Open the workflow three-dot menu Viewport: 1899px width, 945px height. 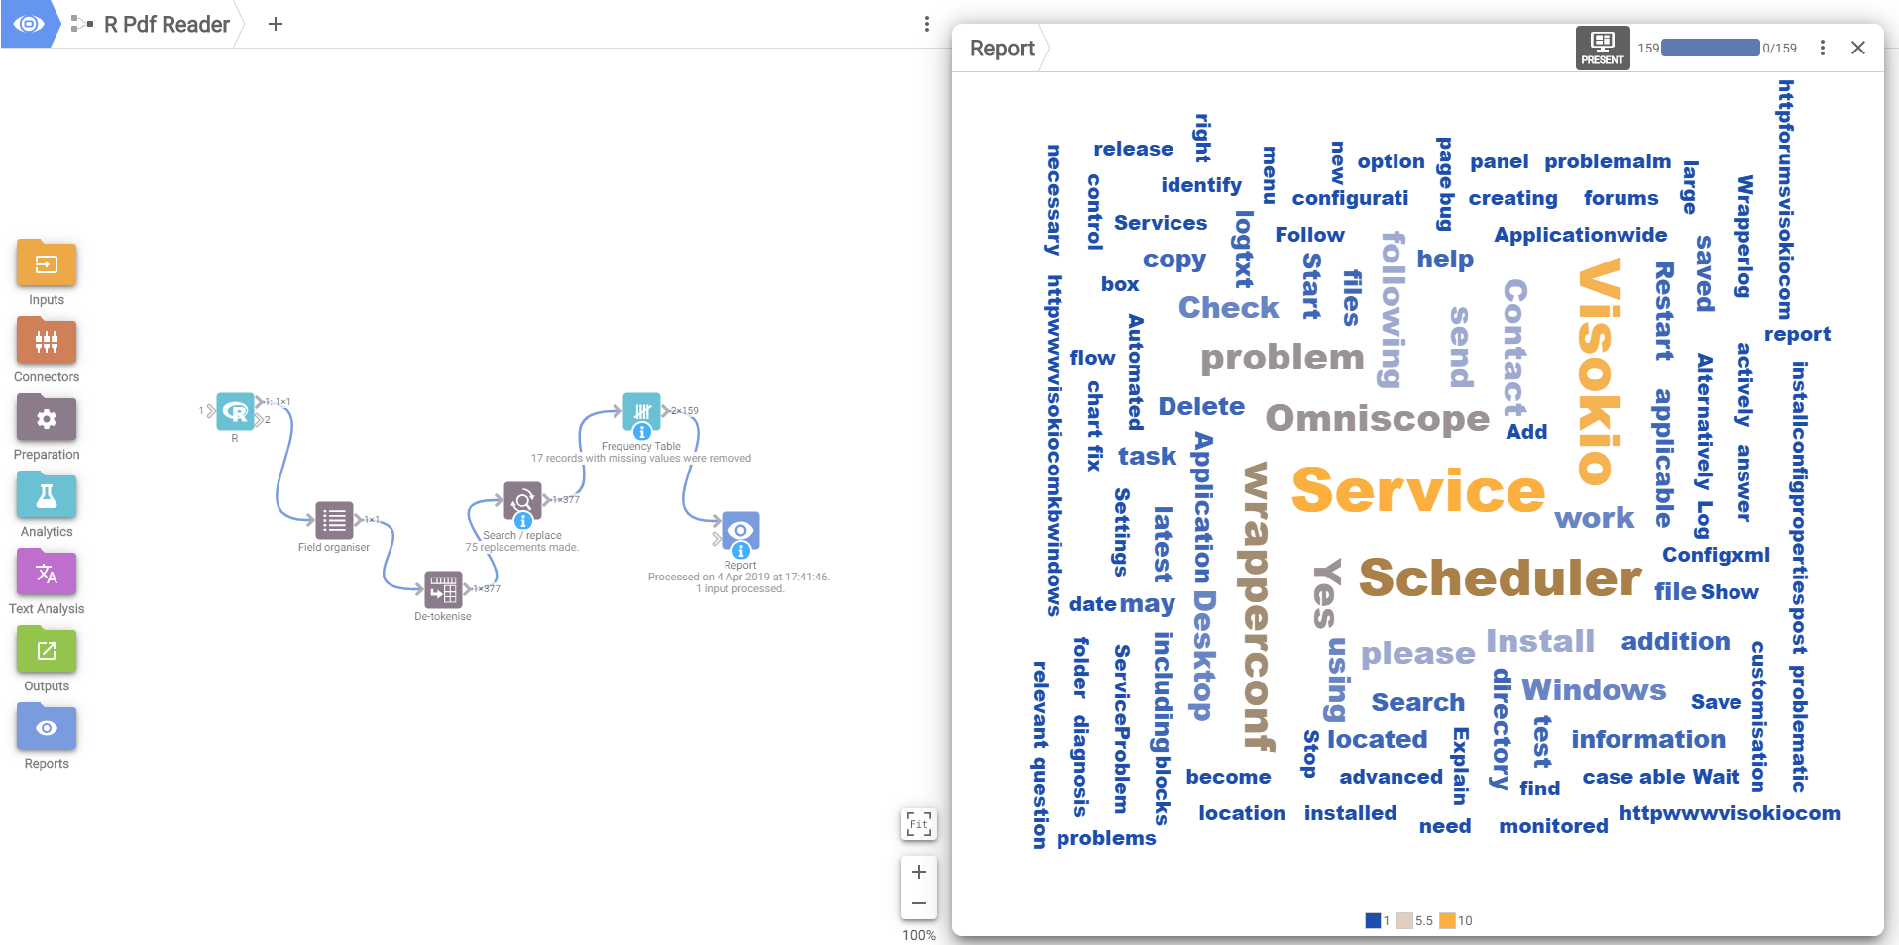[926, 24]
